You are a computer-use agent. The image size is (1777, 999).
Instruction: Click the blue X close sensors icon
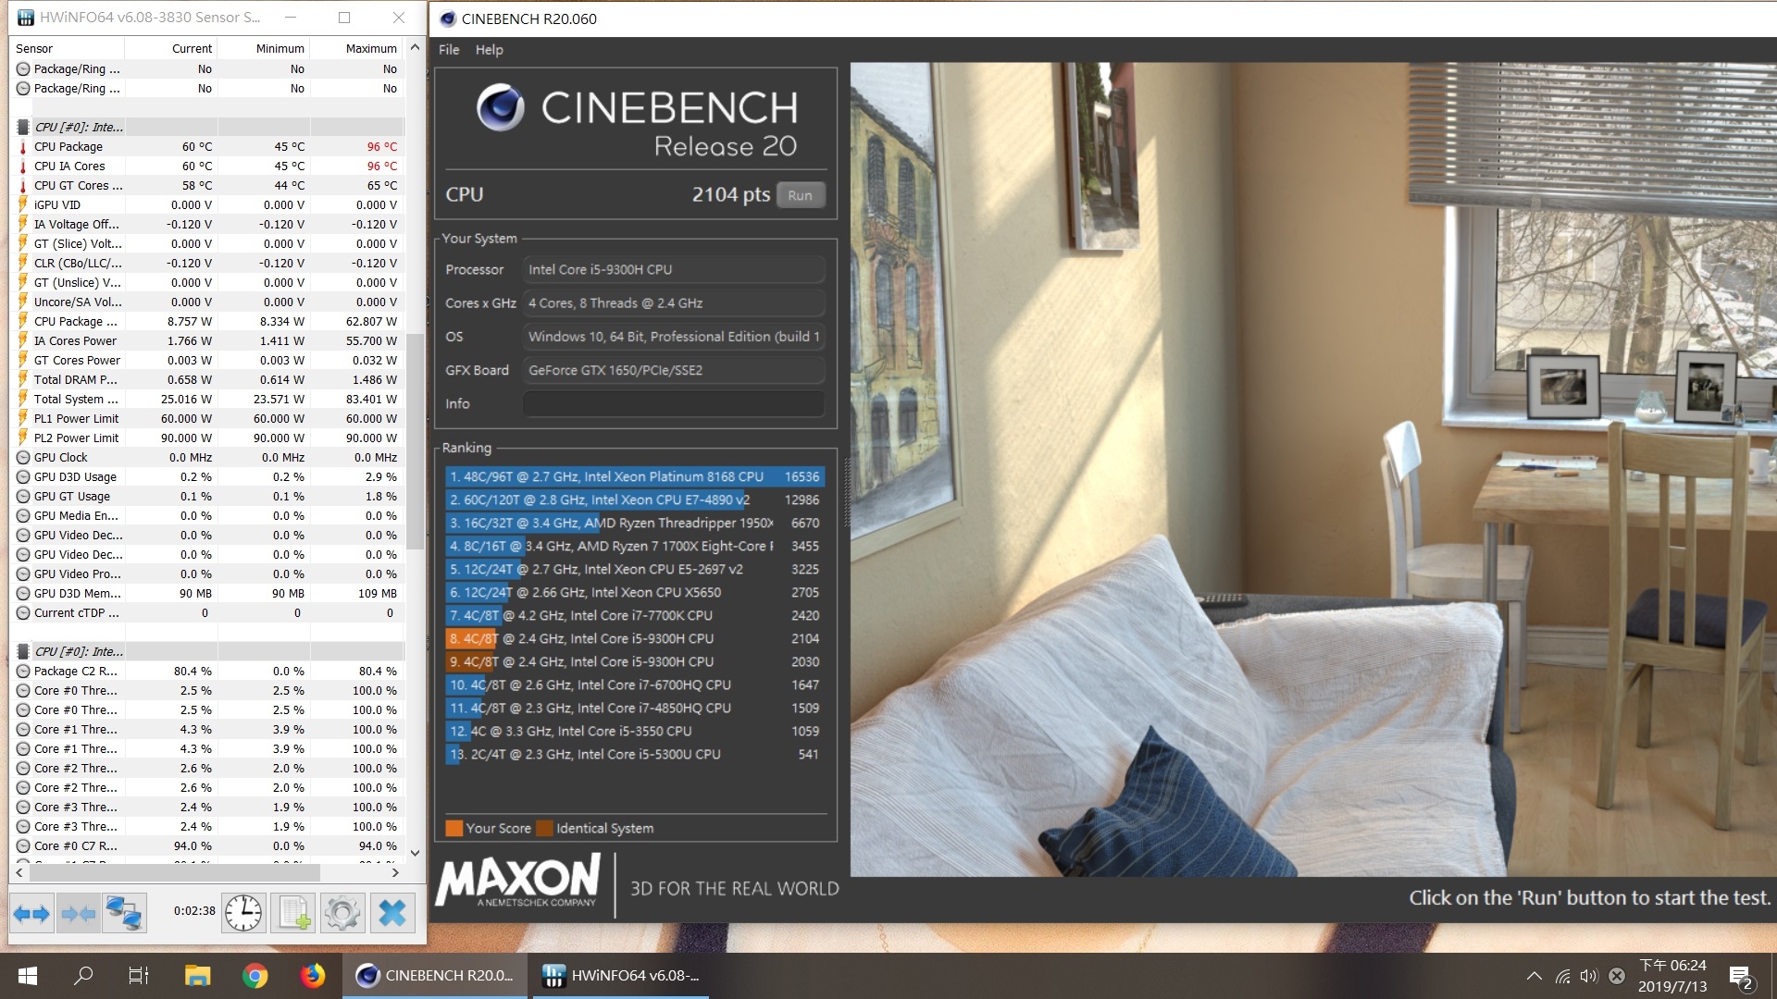(x=392, y=914)
